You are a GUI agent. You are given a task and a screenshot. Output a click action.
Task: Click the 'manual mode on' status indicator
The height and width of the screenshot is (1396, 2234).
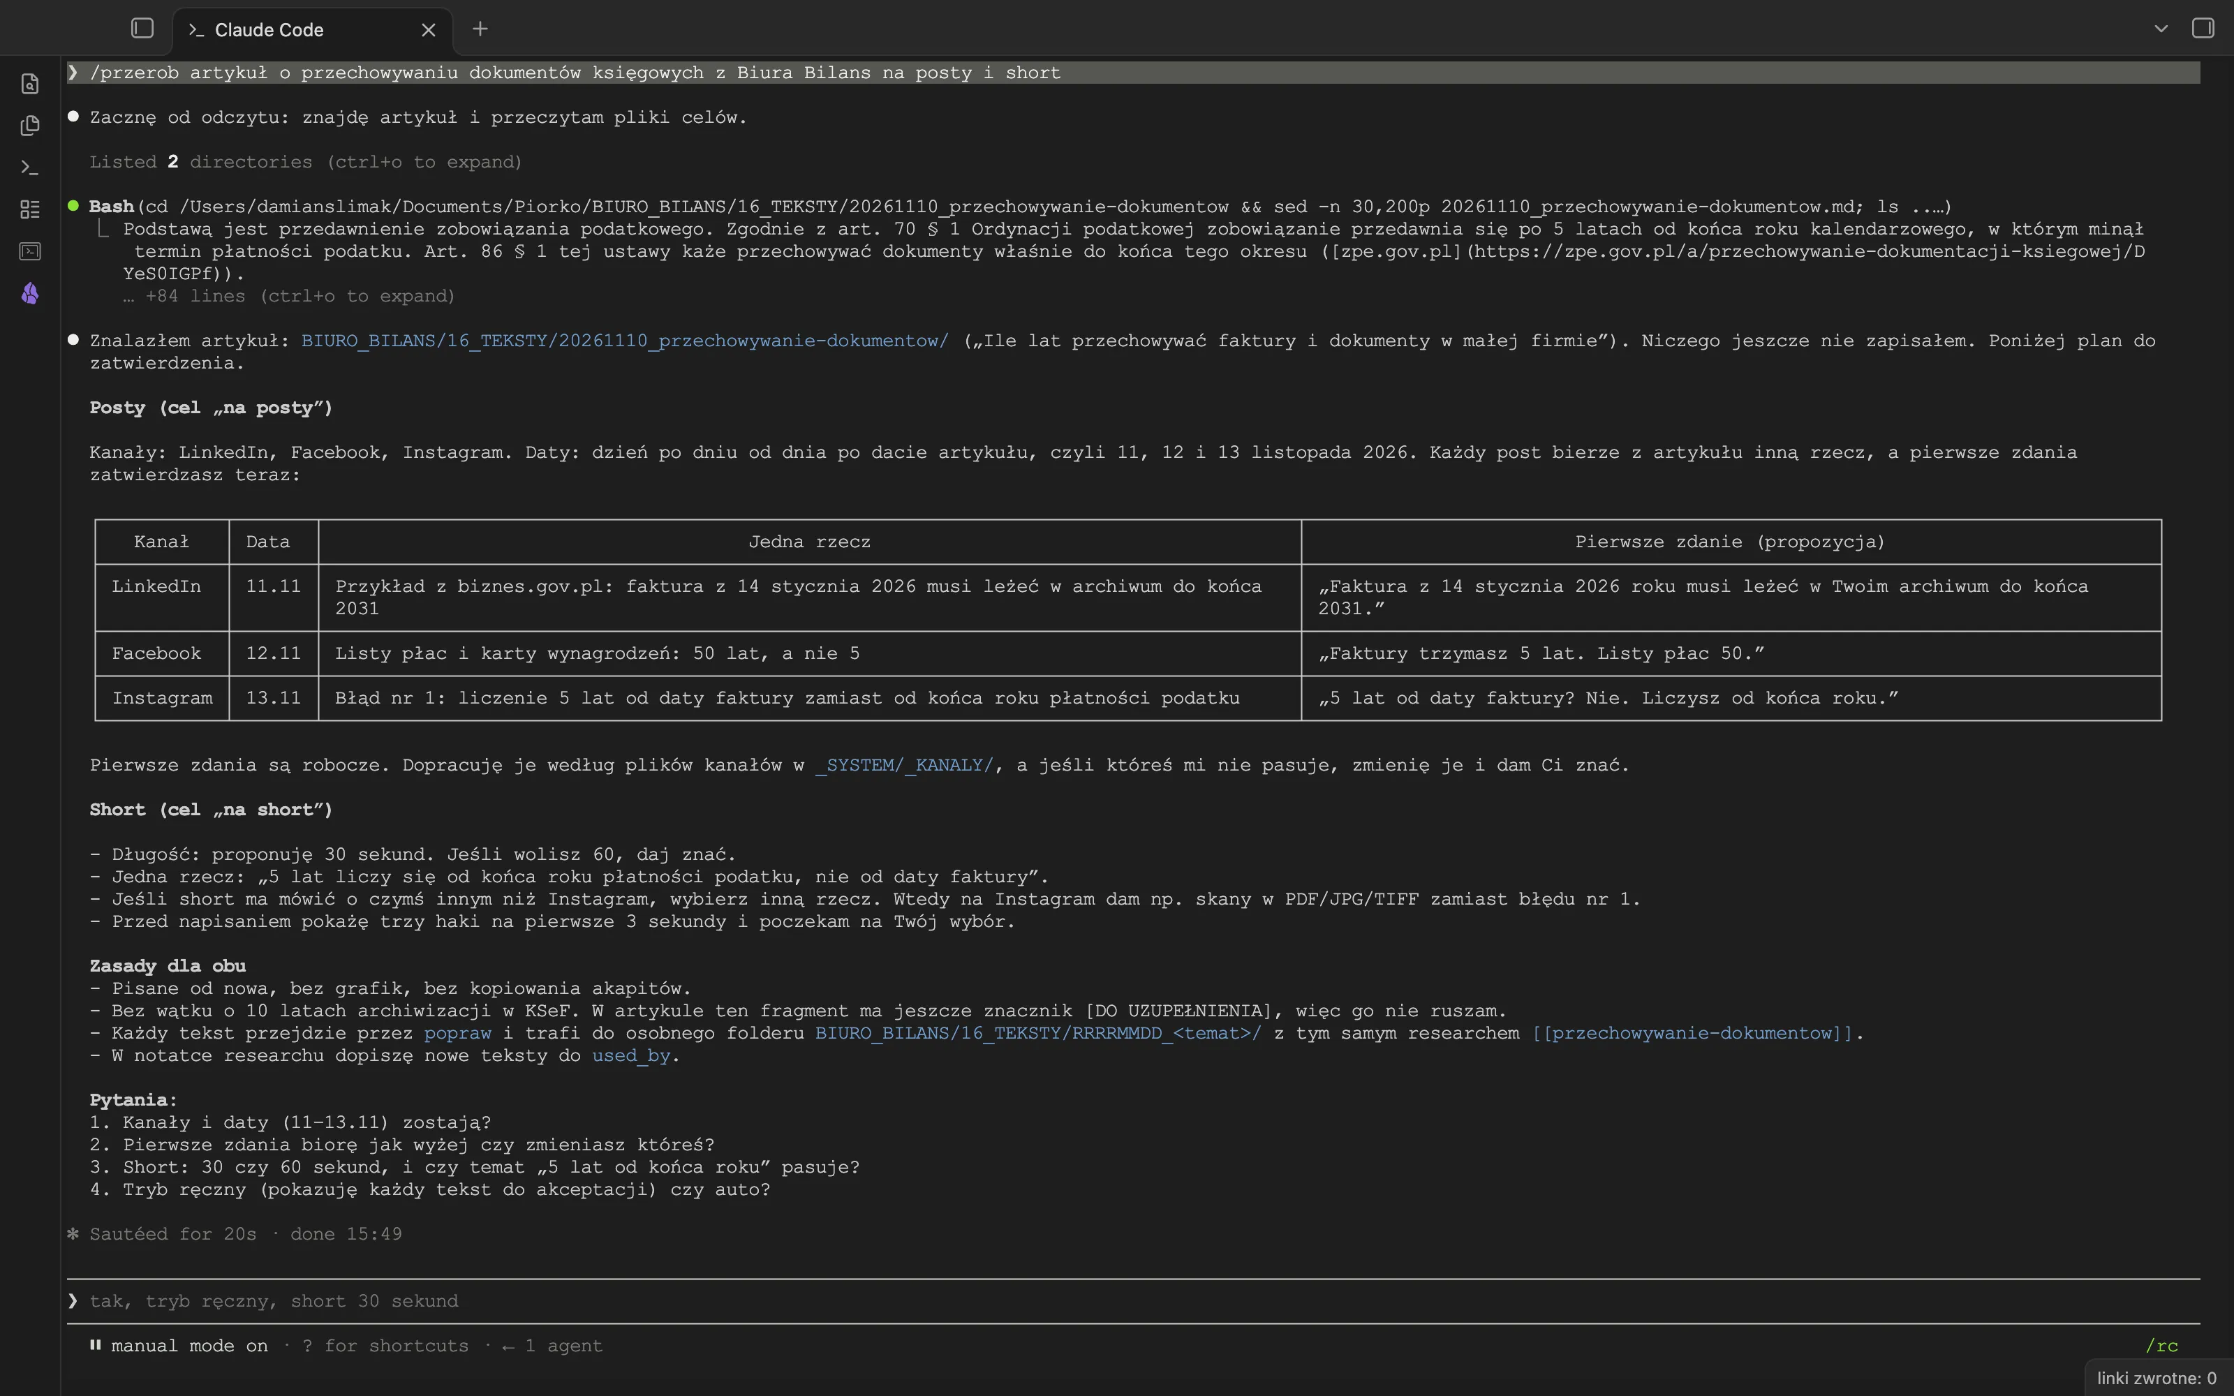point(179,1345)
